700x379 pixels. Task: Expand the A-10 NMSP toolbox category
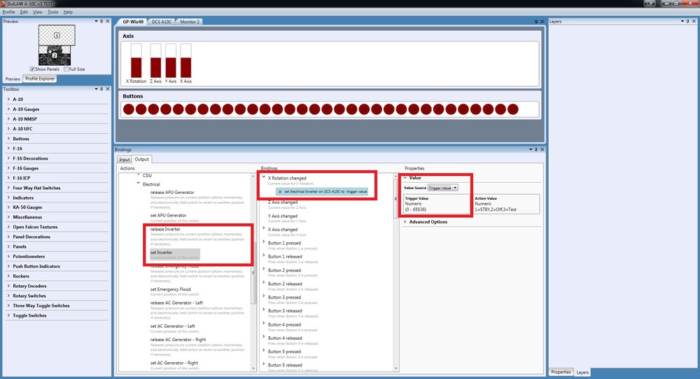[8, 119]
